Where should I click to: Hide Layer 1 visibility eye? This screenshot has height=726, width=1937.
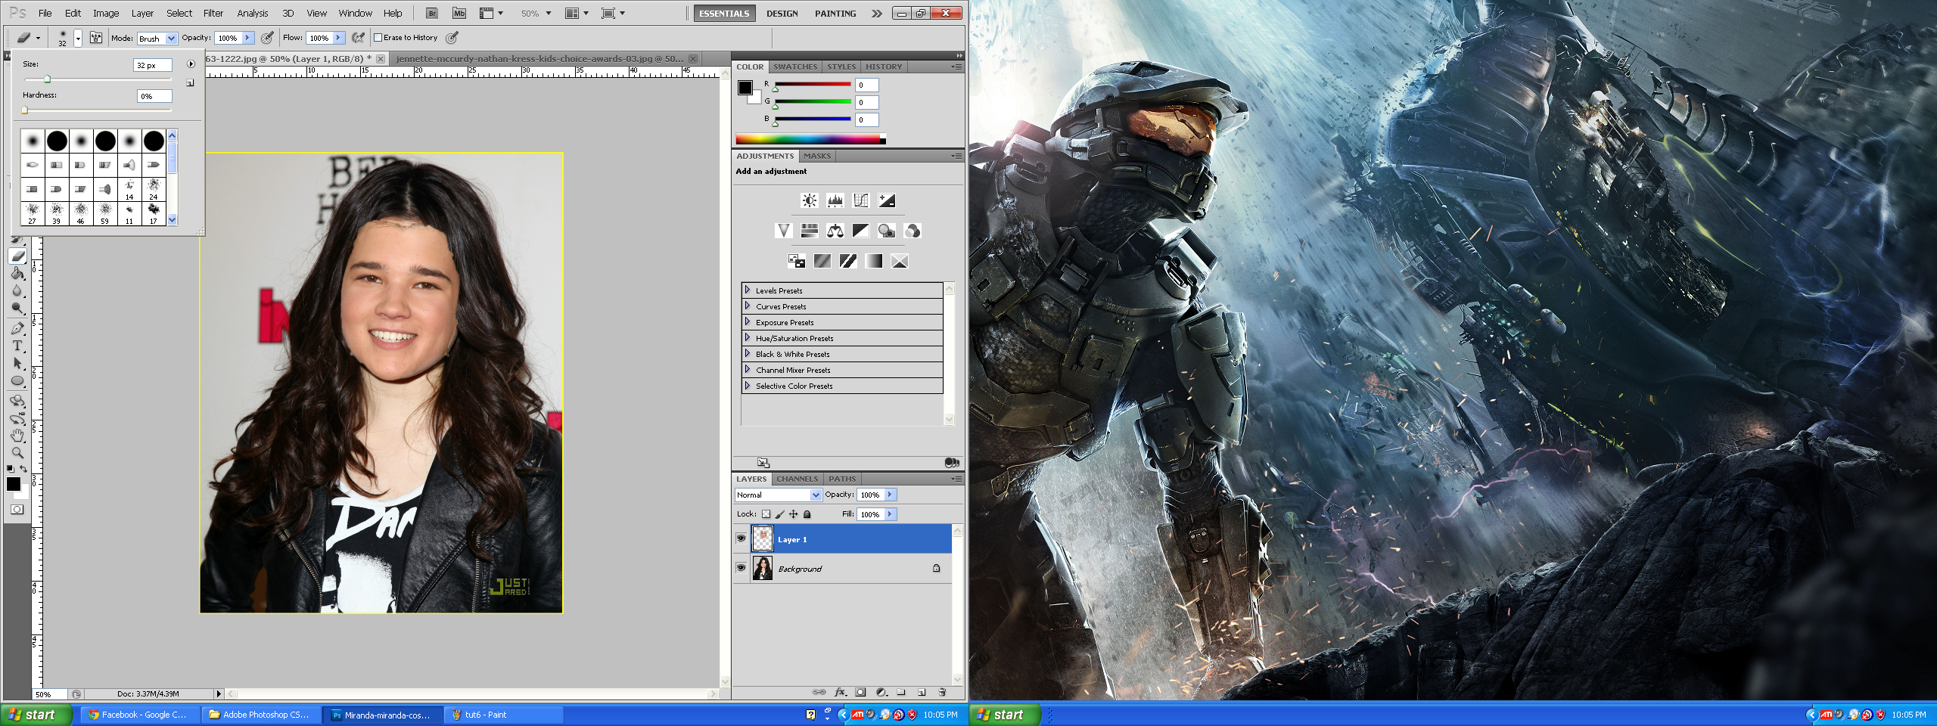pos(742,539)
